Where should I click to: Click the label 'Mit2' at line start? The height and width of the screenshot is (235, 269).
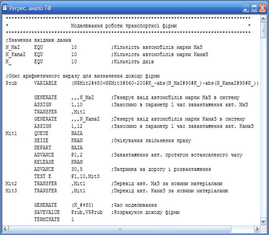(x=11, y=184)
